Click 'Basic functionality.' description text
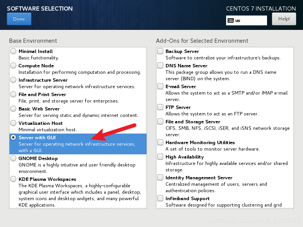Screen dimensions: 303x227 [39, 58]
